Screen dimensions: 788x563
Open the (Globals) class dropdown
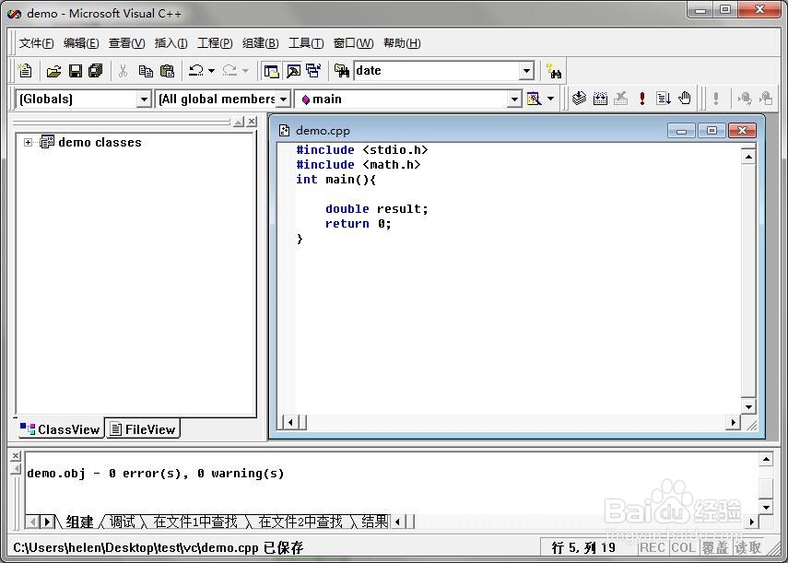pyautogui.click(x=144, y=99)
